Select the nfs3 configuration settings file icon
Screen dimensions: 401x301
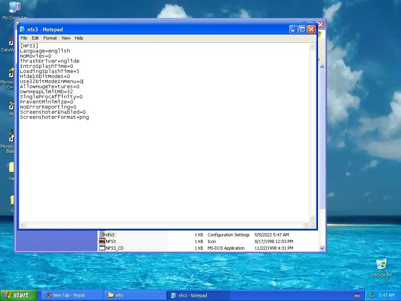102,234
